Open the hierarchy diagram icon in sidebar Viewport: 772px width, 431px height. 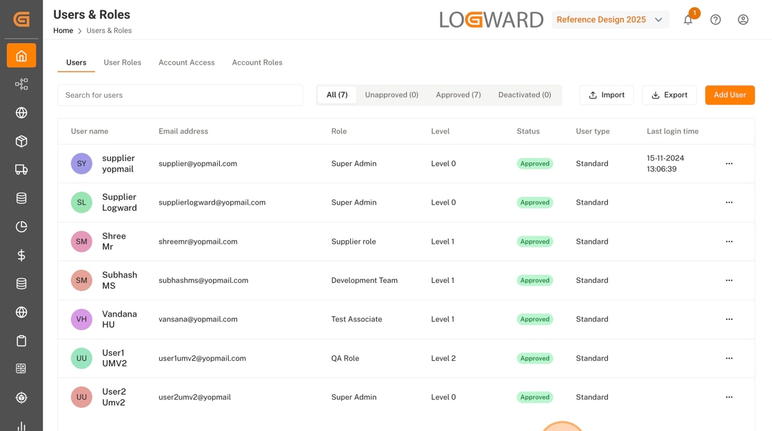21,84
